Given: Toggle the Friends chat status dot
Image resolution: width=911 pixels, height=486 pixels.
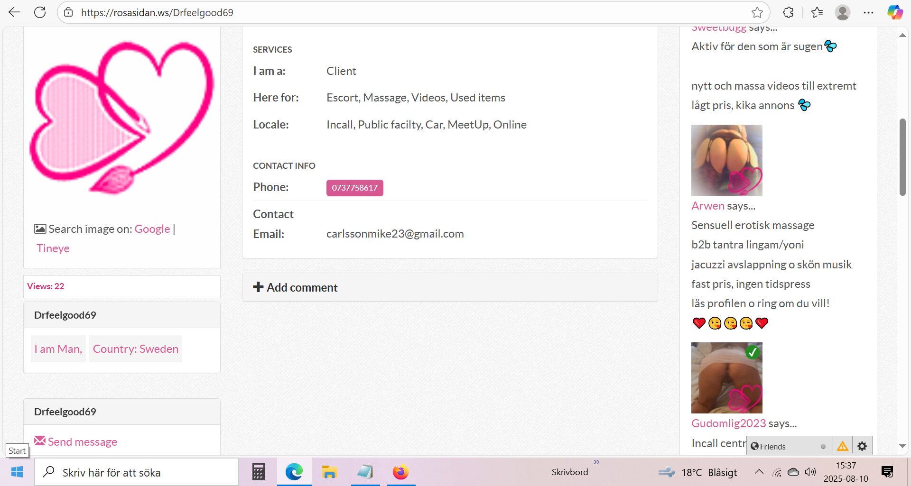Looking at the screenshot, I should (x=823, y=447).
